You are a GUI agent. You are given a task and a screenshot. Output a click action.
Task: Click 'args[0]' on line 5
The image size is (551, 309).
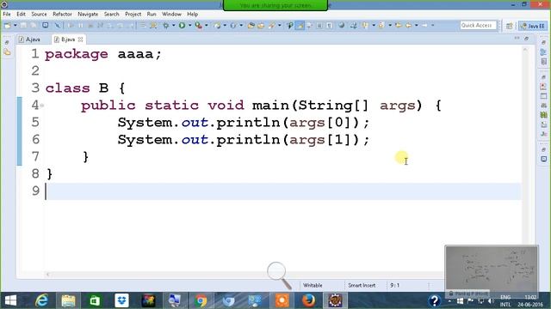pos(319,123)
